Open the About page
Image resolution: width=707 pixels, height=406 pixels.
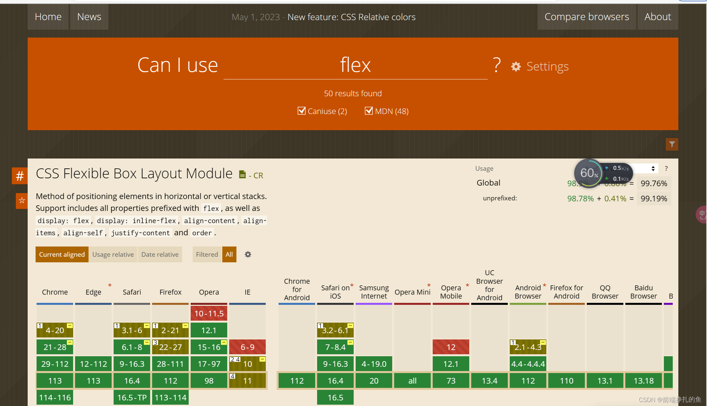(658, 17)
